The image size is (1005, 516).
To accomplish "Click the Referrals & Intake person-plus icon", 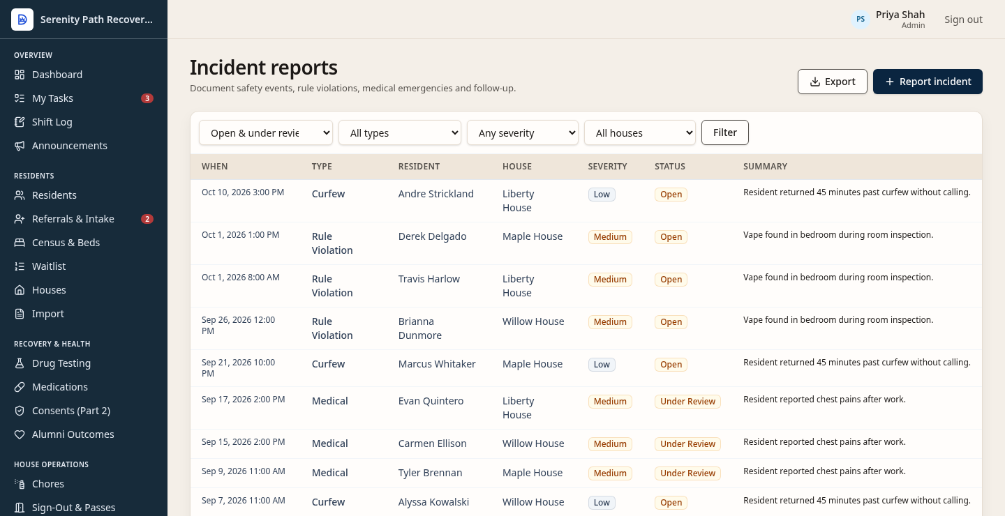I will point(20,219).
